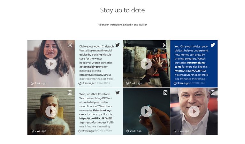Click clock icon on the suitcase video tile

(x=127, y=83)
